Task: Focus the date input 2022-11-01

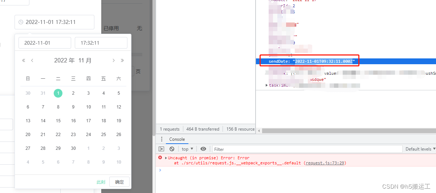Action: (45, 43)
